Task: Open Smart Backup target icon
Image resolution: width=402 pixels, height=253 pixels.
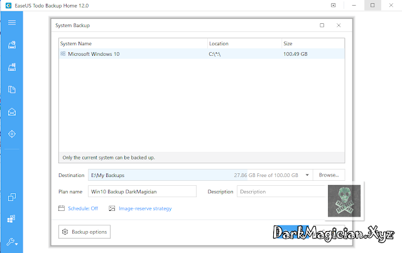Action: click(12, 134)
